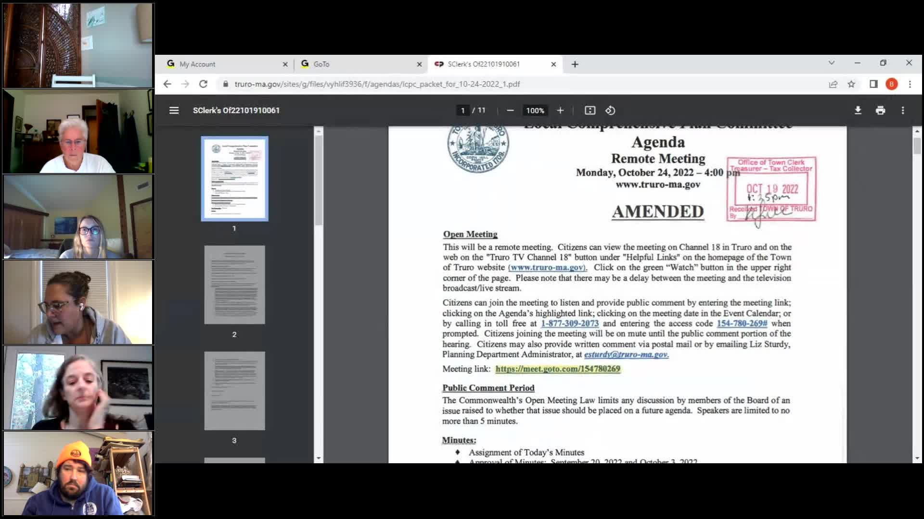This screenshot has width=924, height=519.
Task: Click the fit to page icon
Action: click(x=590, y=111)
